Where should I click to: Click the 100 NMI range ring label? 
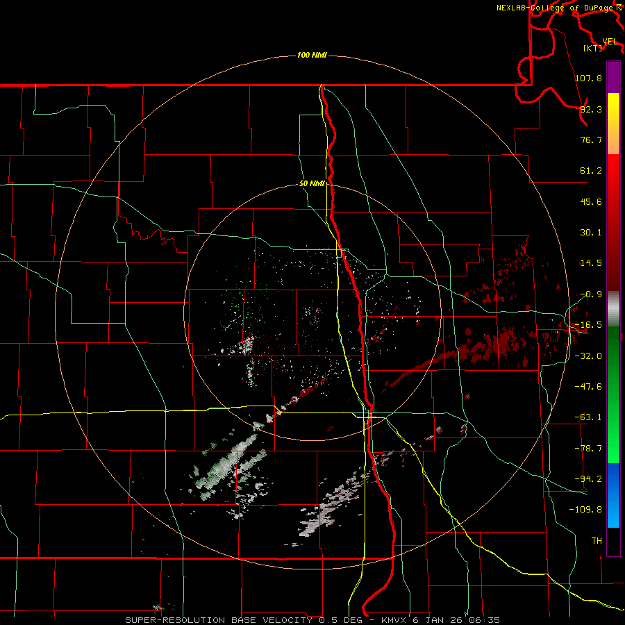pyautogui.click(x=312, y=55)
